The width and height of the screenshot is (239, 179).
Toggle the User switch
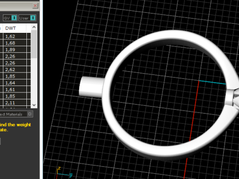pyautogui.click(x=27, y=18)
